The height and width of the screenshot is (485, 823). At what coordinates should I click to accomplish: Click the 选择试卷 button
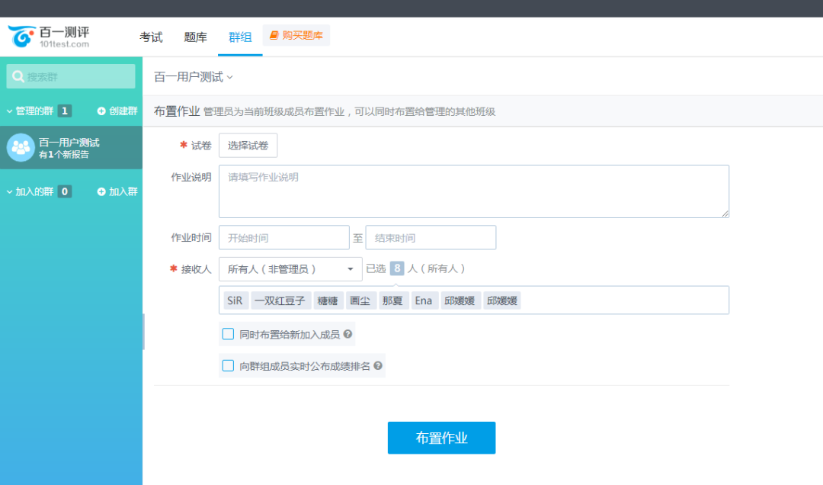pyautogui.click(x=248, y=146)
